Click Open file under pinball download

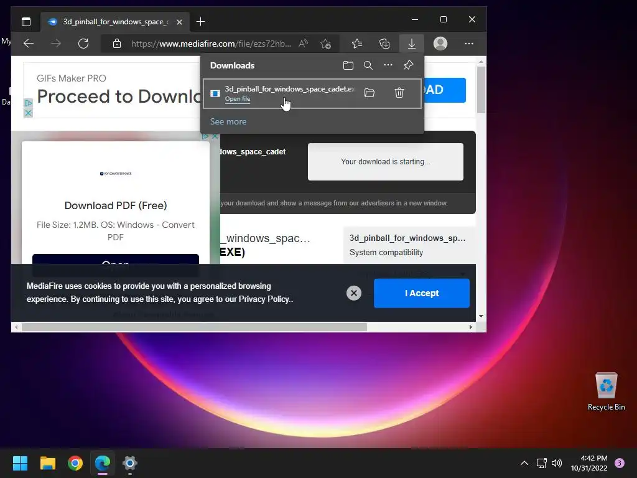point(238,99)
